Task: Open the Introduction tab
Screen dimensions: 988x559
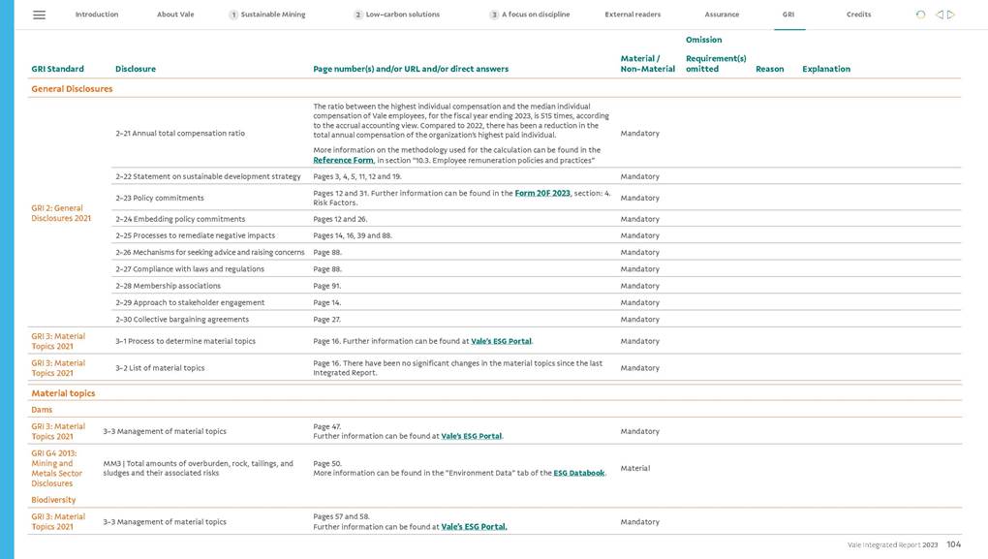Action: tap(97, 15)
